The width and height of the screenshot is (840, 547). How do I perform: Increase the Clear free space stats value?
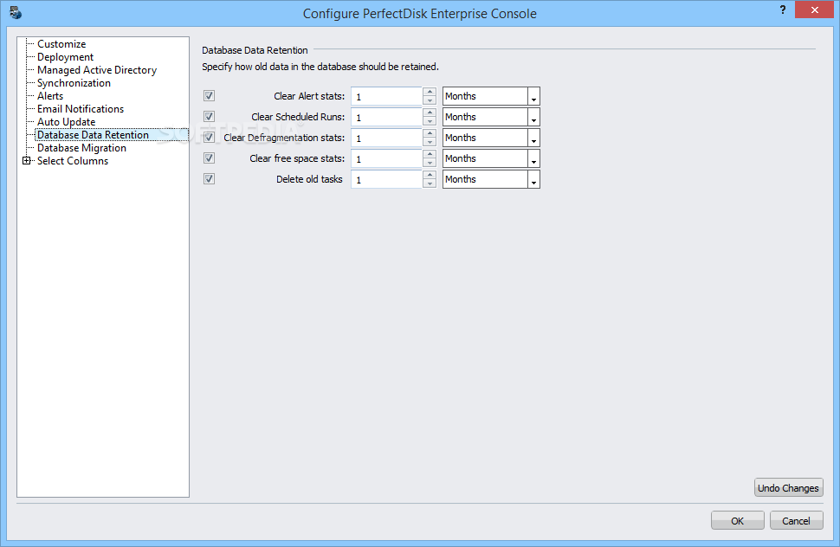click(x=430, y=154)
